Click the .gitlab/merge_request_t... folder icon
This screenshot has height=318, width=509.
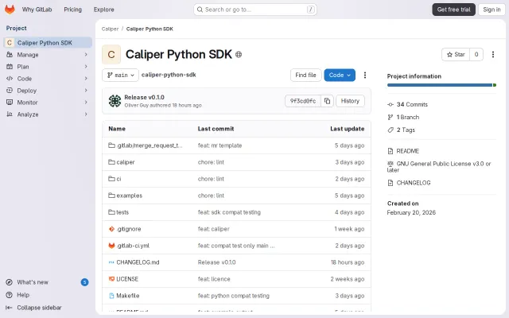(111, 145)
